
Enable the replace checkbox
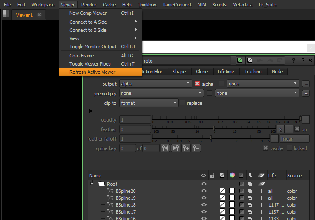point(182,103)
